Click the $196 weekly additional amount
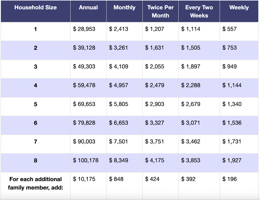The width and height of the screenshot is (260, 200). point(230,179)
